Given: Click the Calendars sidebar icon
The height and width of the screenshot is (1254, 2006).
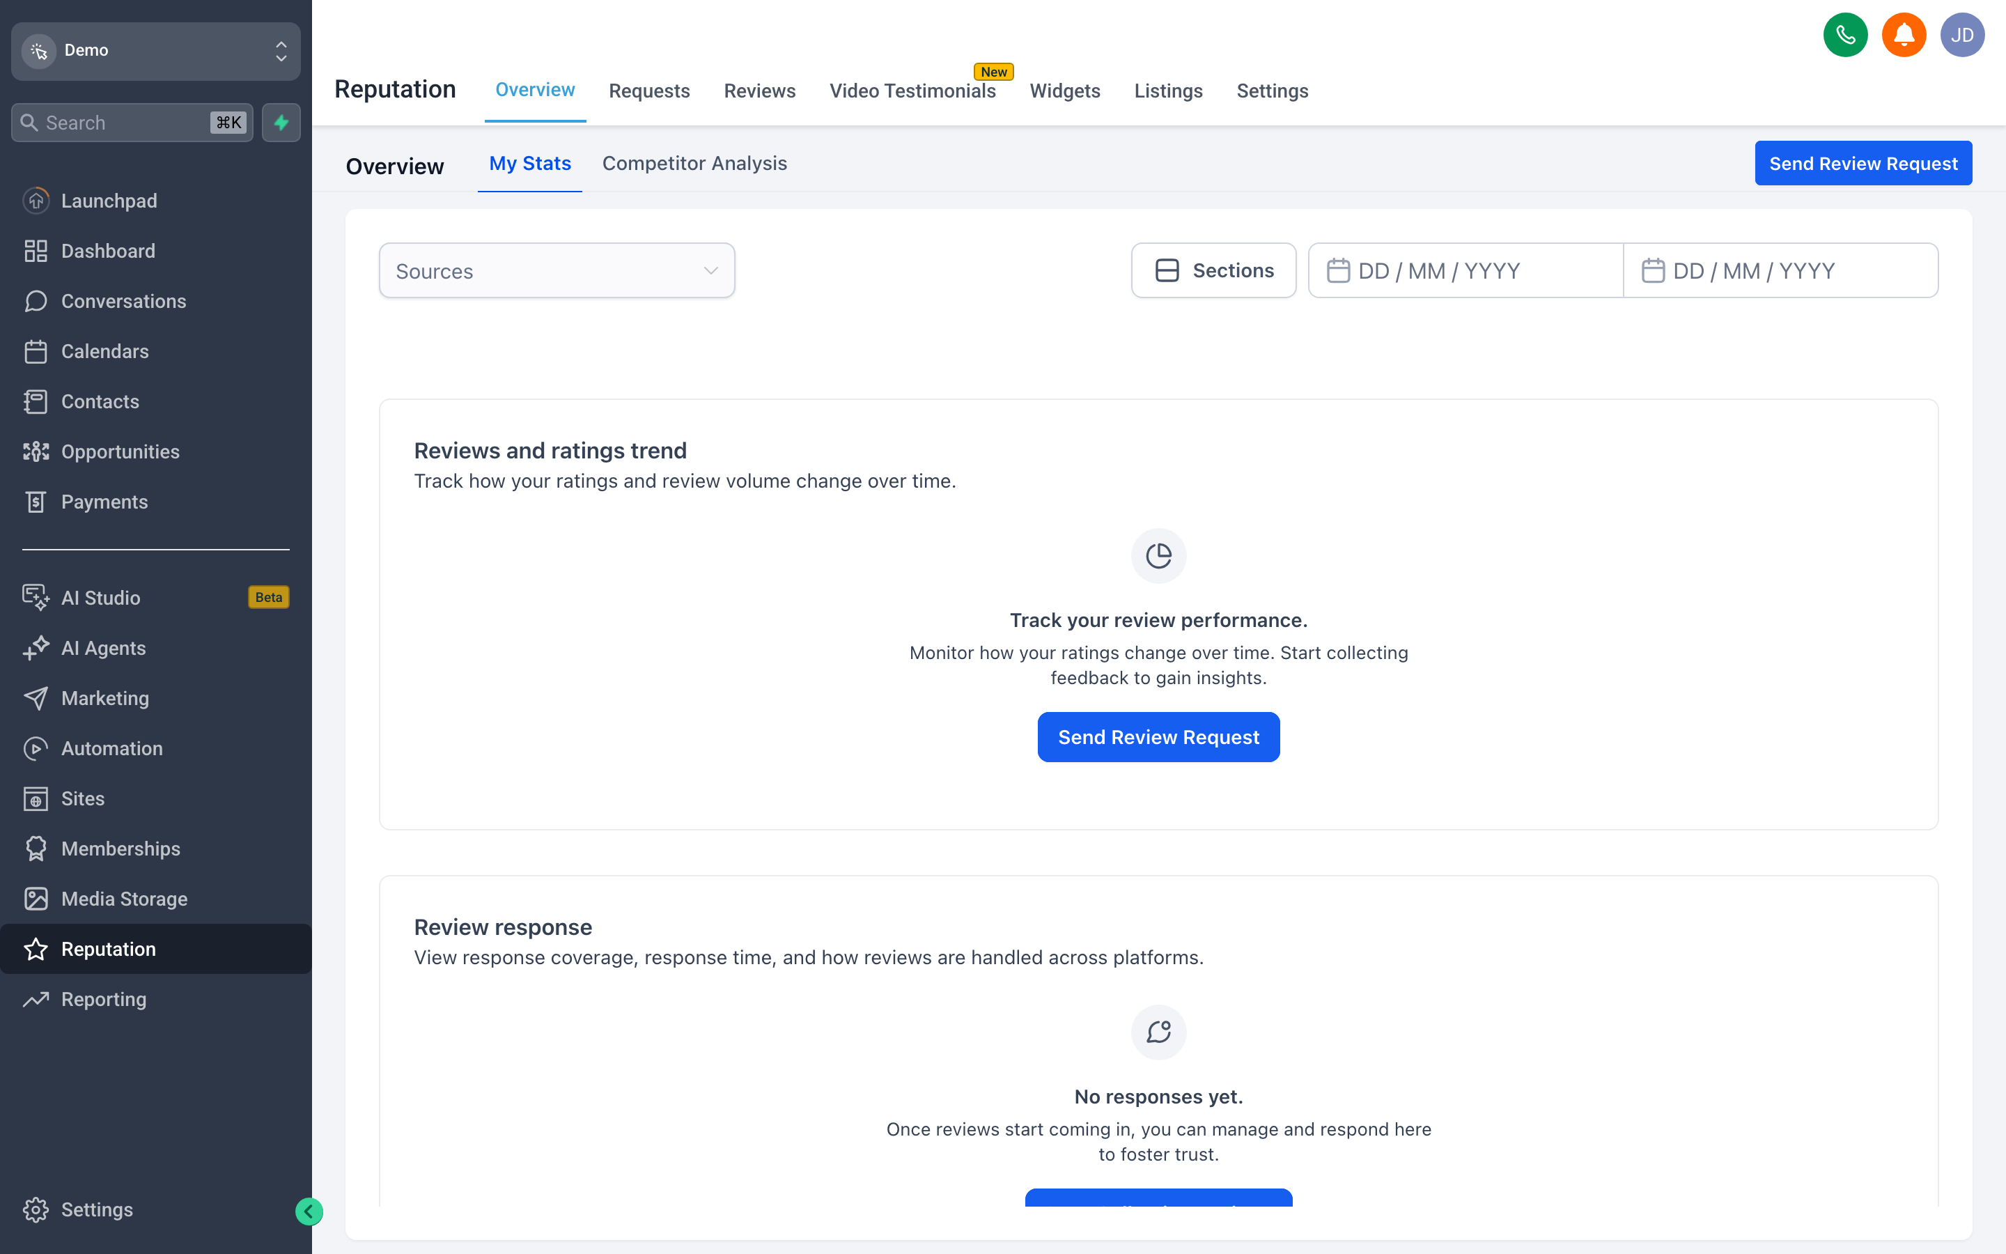Looking at the screenshot, I should 36,352.
